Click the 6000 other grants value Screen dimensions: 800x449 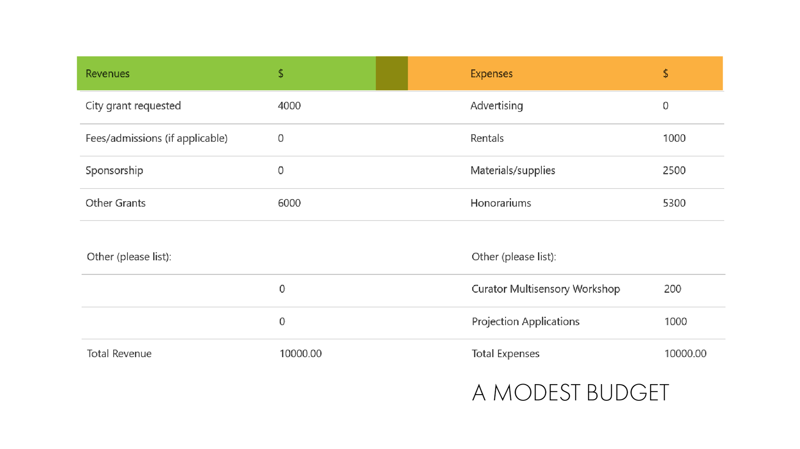289,203
